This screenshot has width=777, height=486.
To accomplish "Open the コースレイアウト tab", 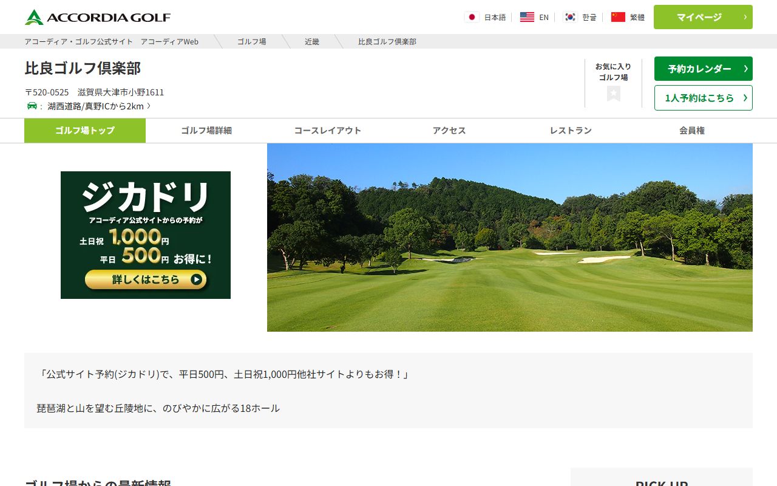I will [328, 131].
